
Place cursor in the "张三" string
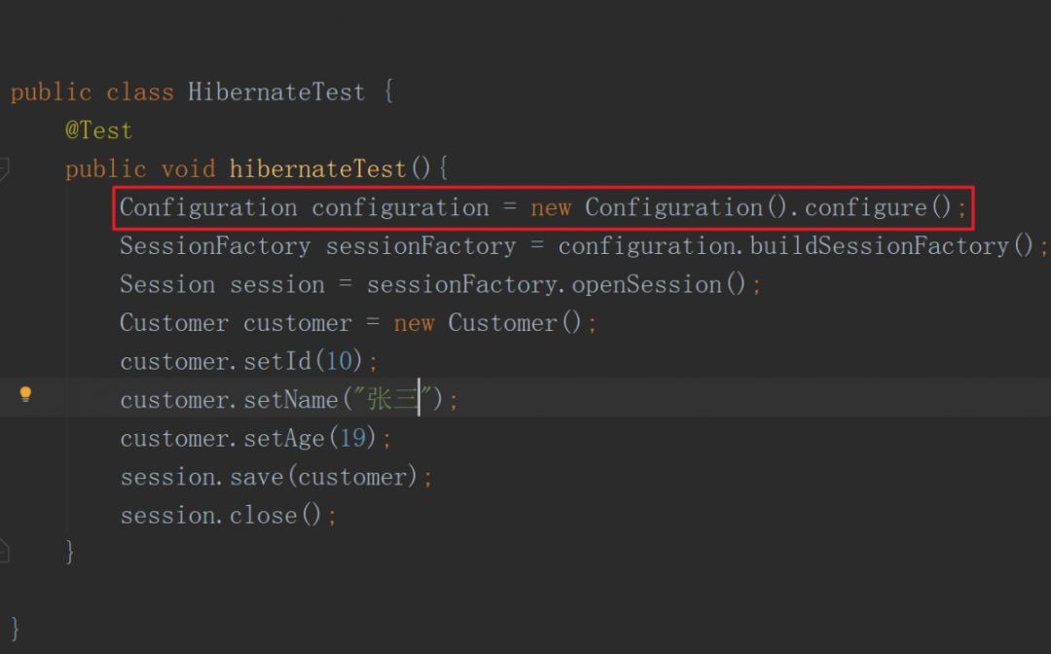pyautogui.click(x=393, y=400)
